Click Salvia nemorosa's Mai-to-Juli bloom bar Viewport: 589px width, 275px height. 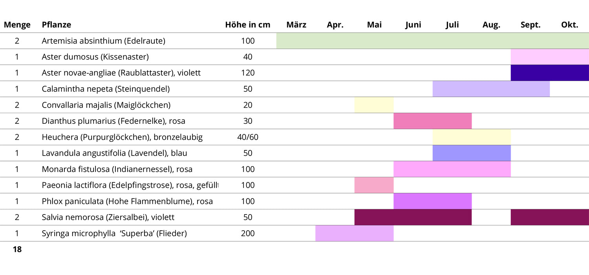pos(413,217)
